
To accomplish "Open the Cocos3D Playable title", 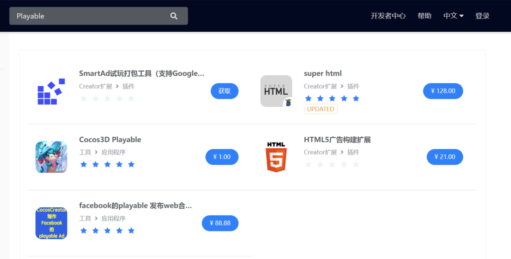I will click(110, 140).
